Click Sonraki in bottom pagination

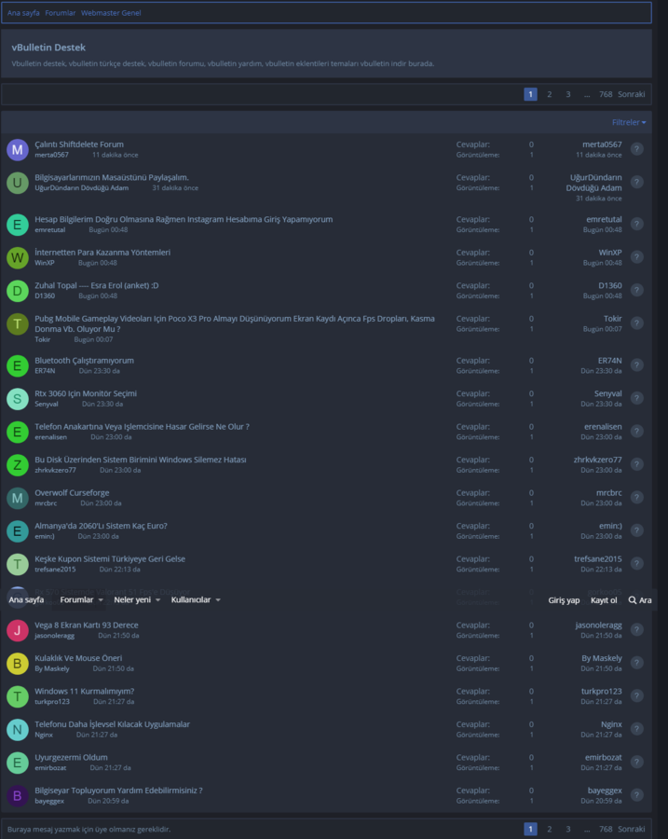pos(632,829)
